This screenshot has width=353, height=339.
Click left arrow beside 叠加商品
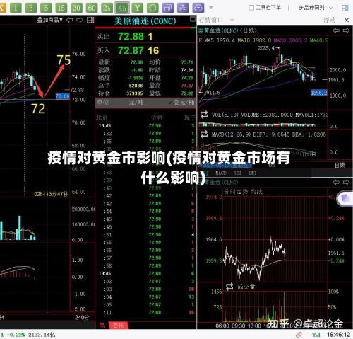tap(69, 20)
